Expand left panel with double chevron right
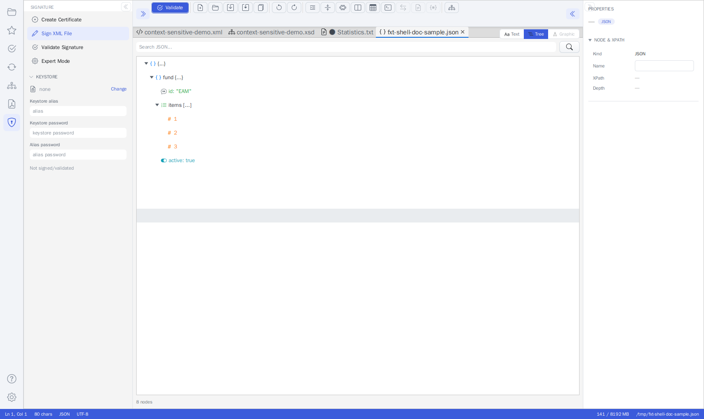704x419 pixels. click(143, 14)
